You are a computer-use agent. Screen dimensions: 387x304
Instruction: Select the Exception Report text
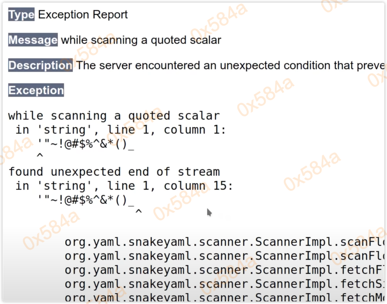tap(83, 15)
